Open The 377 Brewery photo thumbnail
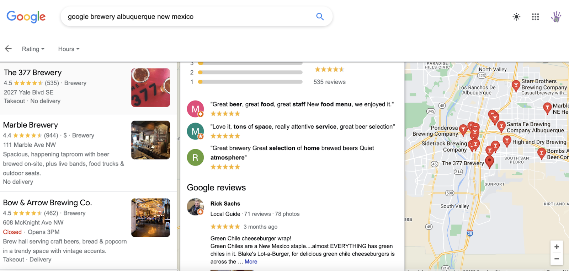Image resolution: width=569 pixels, height=271 pixels. pos(150,88)
